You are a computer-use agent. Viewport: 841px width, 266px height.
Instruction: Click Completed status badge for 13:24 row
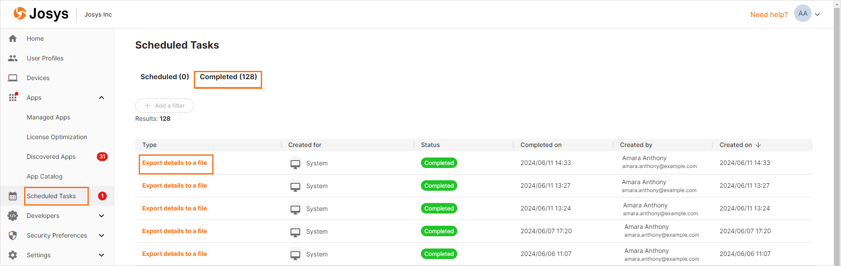point(439,208)
